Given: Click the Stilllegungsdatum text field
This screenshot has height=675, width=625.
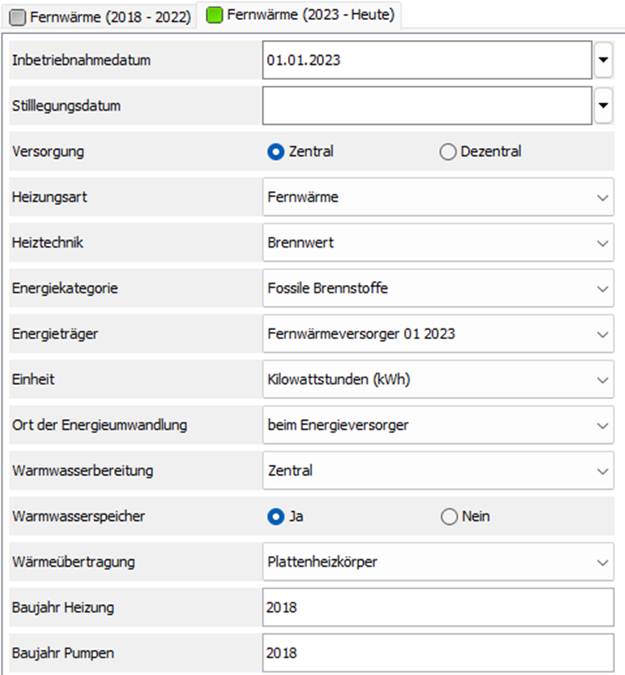Looking at the screenshot, I should pos(426,106).
